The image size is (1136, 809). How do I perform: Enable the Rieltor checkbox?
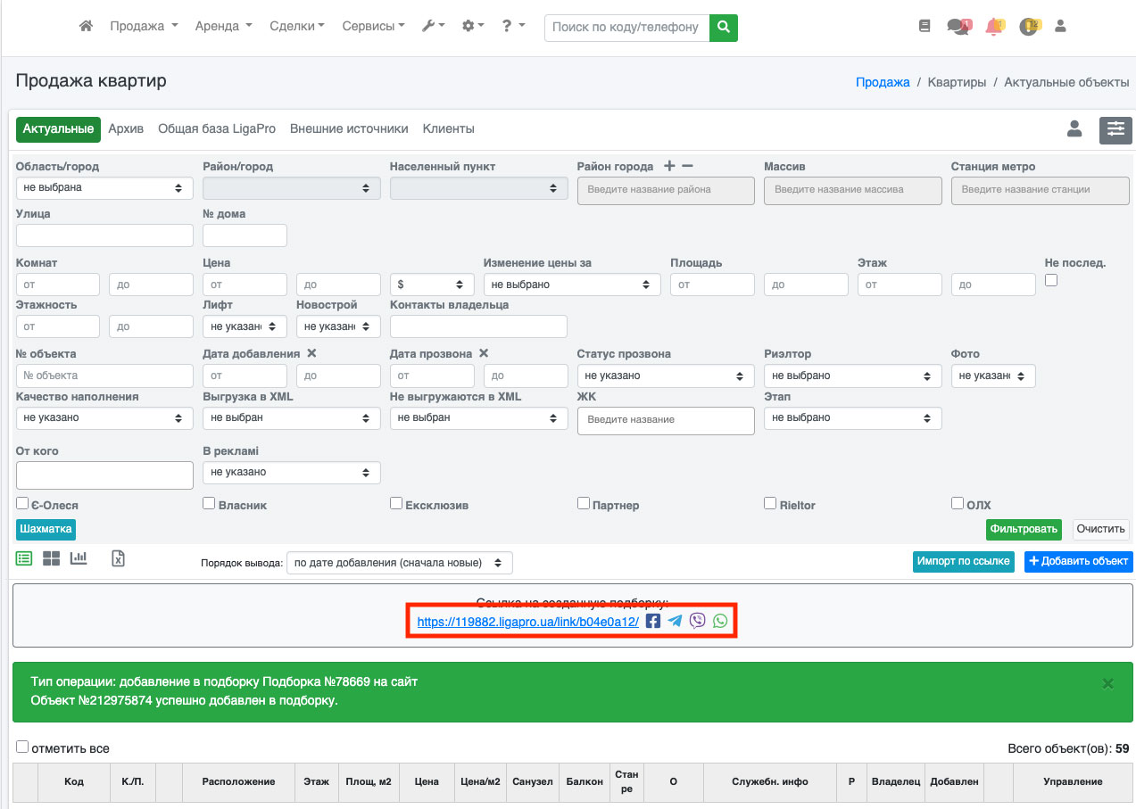[x=770, y=503]
